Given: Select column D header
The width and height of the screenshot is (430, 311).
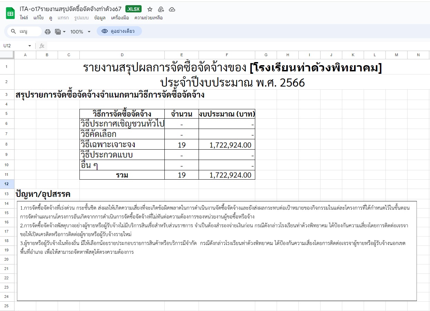Looking at the screenshot, I should [122, 55].
